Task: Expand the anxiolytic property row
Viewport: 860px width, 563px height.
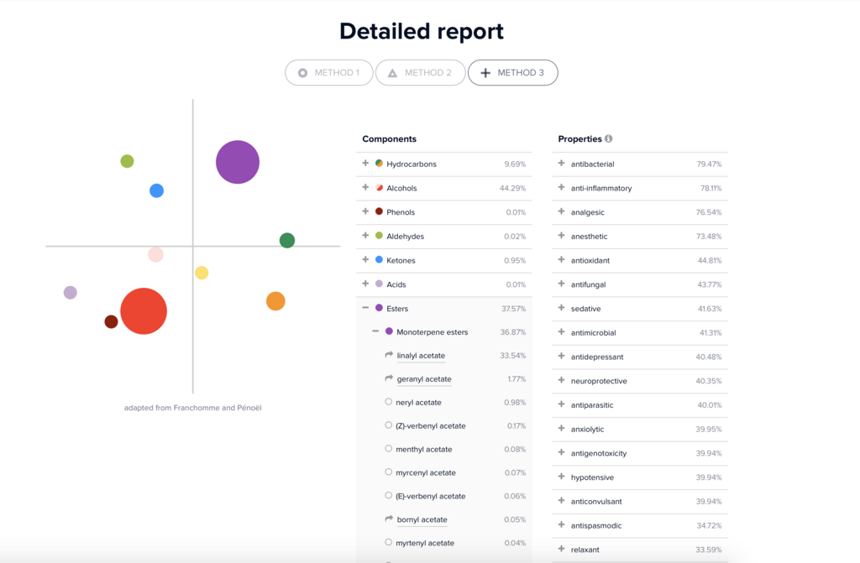Action: pyautogui.click(x=561, y=429)
